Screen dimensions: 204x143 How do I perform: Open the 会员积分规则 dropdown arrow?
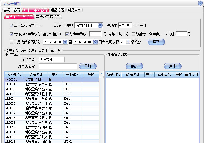point(100,25)
